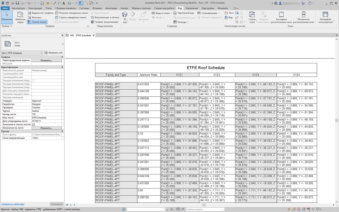This screenshot has height=212, width=339.
Task: Click the Имя листа ETFE Schedule field
Action: click(x=47, y=118)
